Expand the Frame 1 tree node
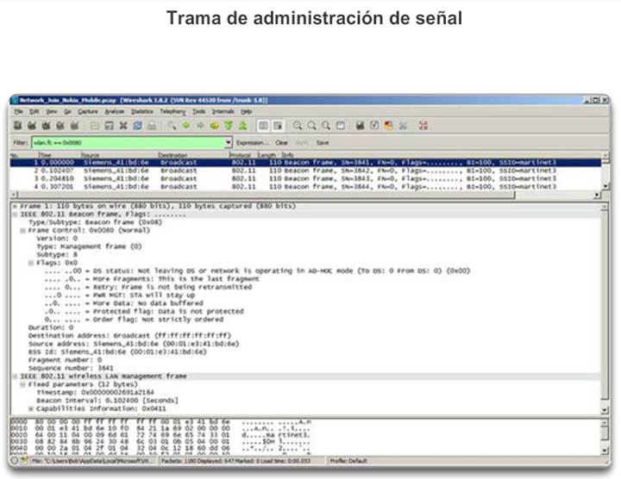Image resolution: width=621 pixels, height=479 pixels. point(15,206)
